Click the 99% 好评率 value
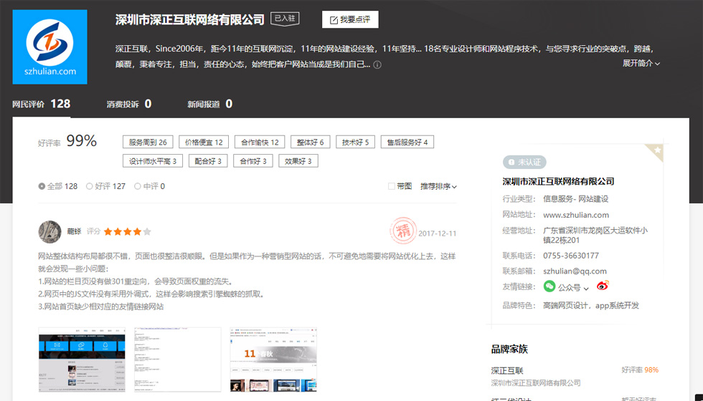This screenshot has width=703, height=401. (82, 141)
